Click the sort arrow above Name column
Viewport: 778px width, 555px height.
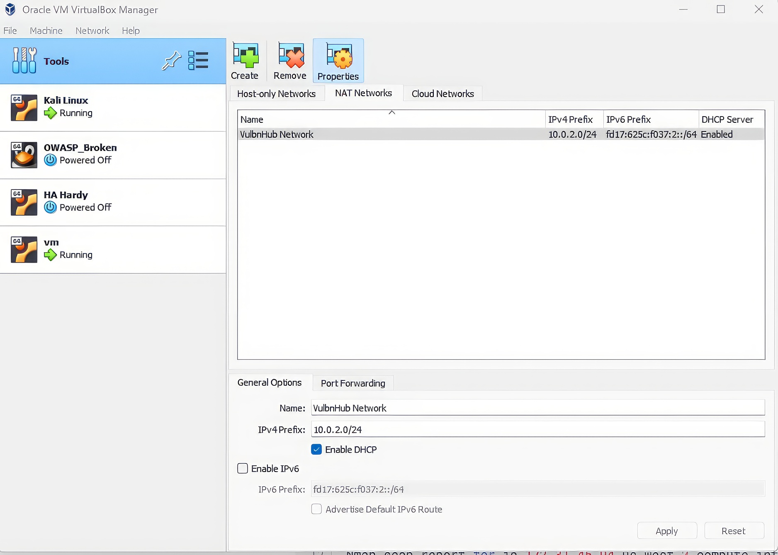pyautogui.click(x=392, y=112)
